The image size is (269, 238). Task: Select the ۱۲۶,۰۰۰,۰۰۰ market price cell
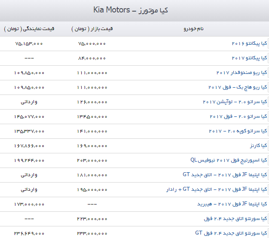coord(92,102)
